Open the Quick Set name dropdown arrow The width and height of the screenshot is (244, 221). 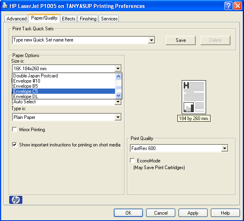pos(151,40)
